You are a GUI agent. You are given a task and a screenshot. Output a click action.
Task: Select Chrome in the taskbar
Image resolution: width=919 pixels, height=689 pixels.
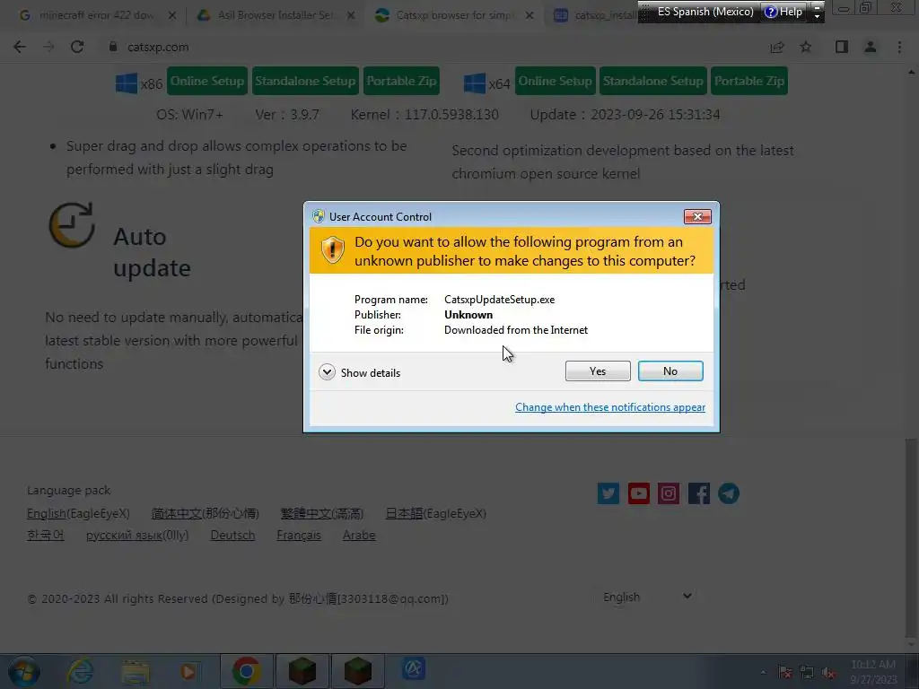pyautogui.click(x=247, y=671)
